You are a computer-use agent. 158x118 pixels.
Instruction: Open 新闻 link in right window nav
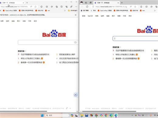[x=84, y=16]
